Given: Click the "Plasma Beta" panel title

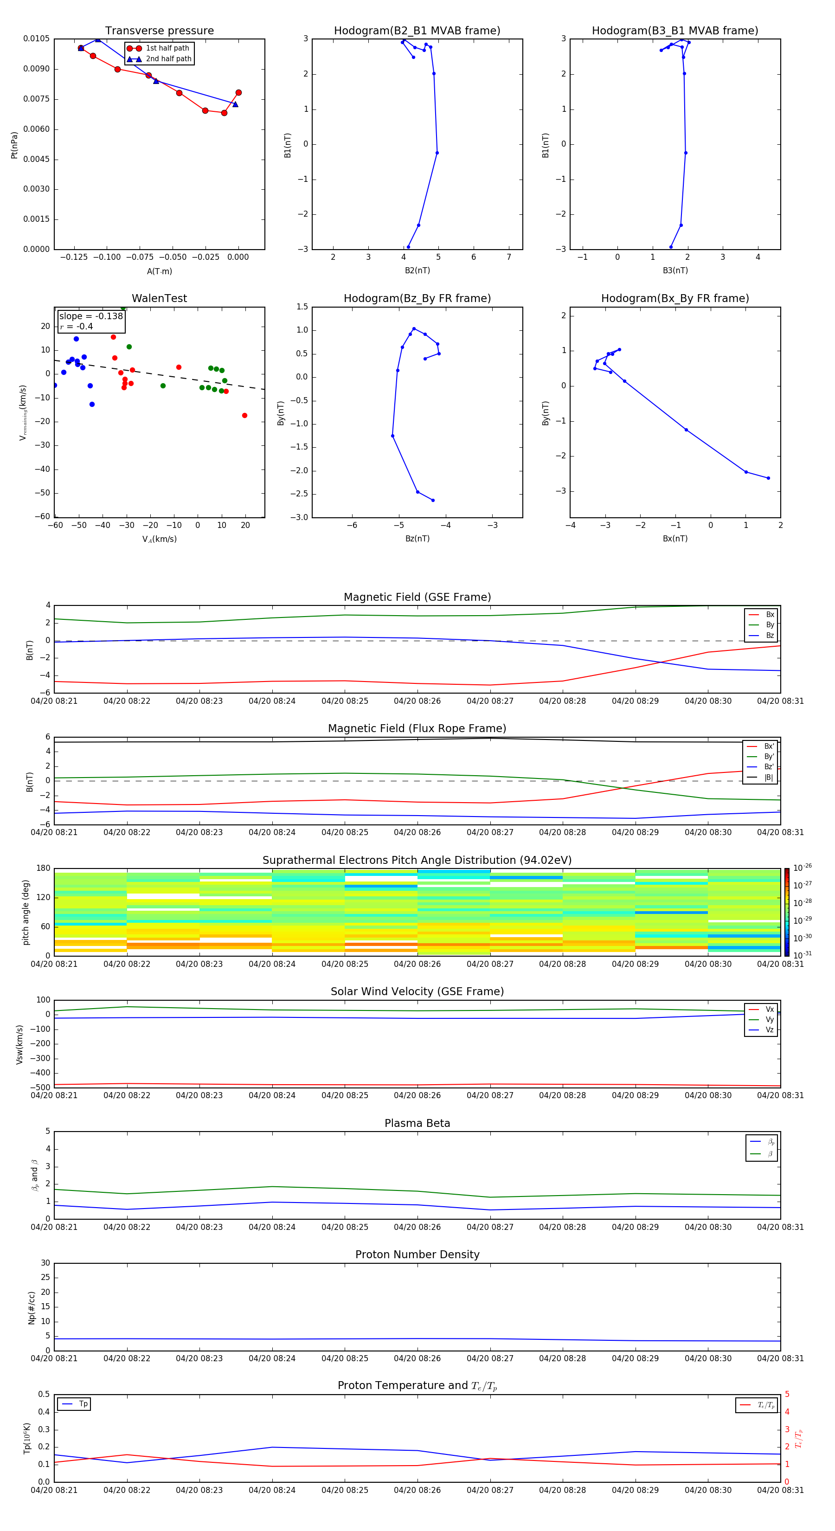Looking at the screenshot, I should click(417, 1123).
